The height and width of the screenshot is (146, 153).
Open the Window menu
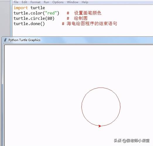click(x=73, y=2)
